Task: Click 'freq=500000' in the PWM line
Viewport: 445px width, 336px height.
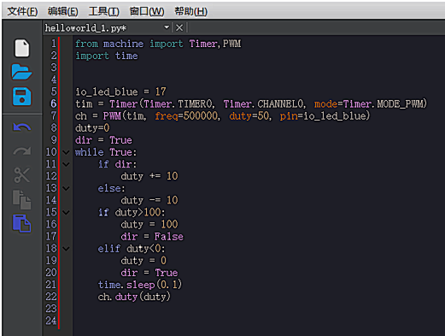Action: pos(186,115)
